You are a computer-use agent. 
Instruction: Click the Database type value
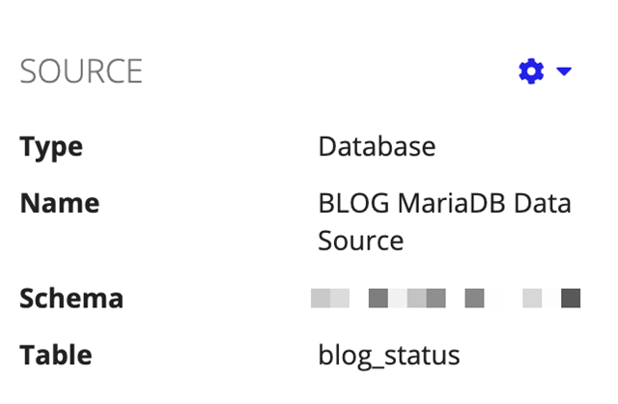click(377, 147)
